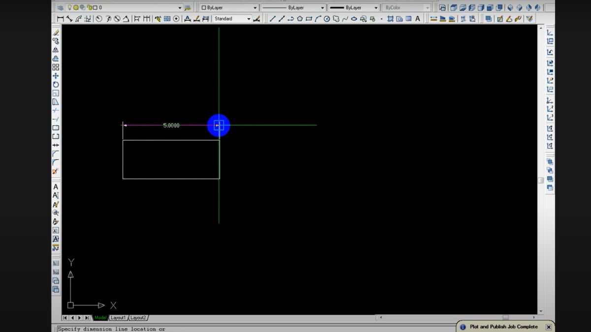Switch to the Layout1 tab
591x332 pixels.
coord(118,318)
